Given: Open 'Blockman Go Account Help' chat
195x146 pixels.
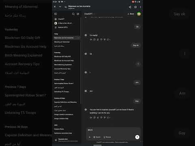Looking at the screenshot, I should [64, 60].
